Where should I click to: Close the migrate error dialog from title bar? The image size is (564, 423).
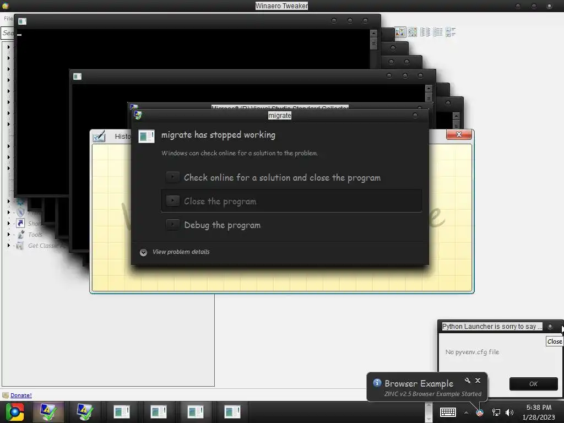[415, 115]
